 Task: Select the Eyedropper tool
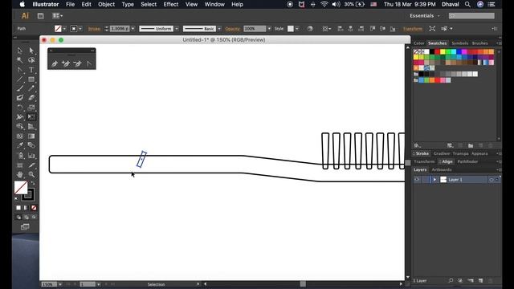(20, 145)
